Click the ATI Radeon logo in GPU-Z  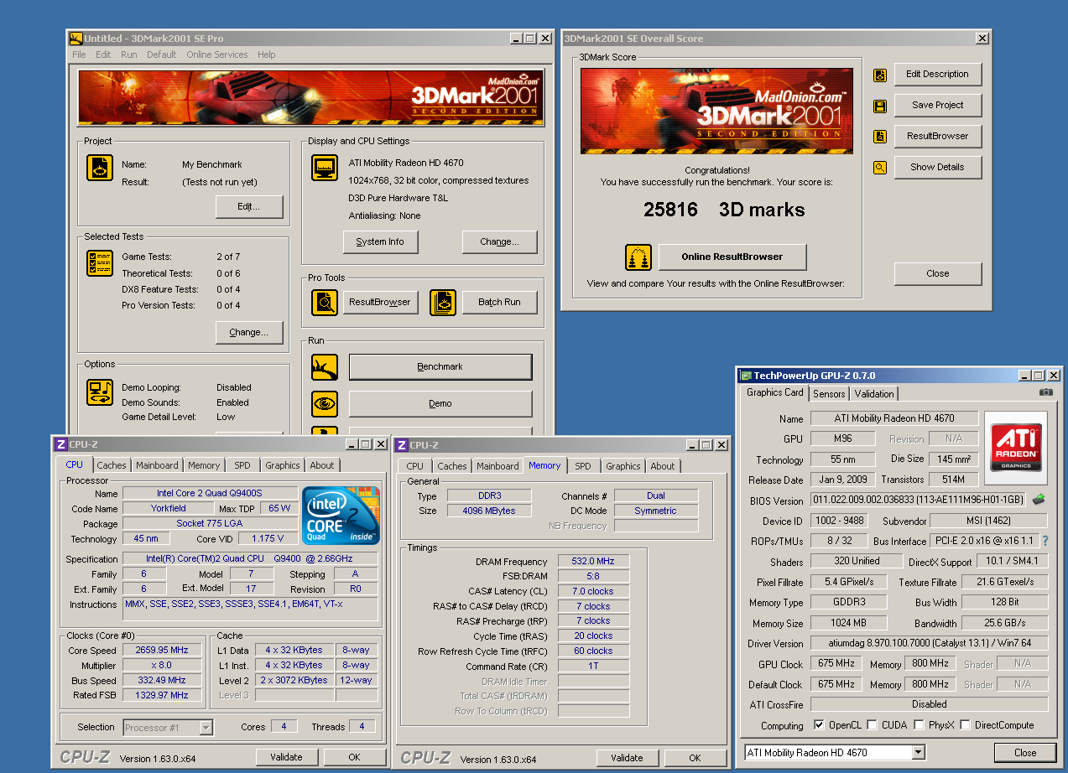[x=1017, y=447]
